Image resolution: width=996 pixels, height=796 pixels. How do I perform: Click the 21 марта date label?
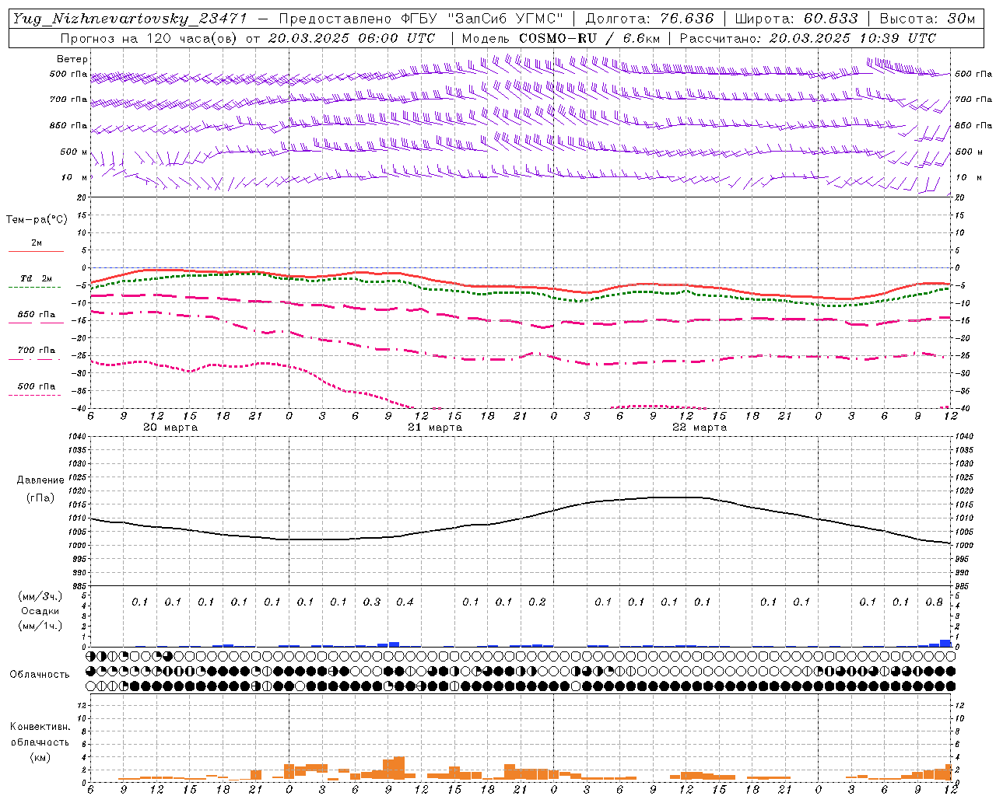(x=435, y=428)
